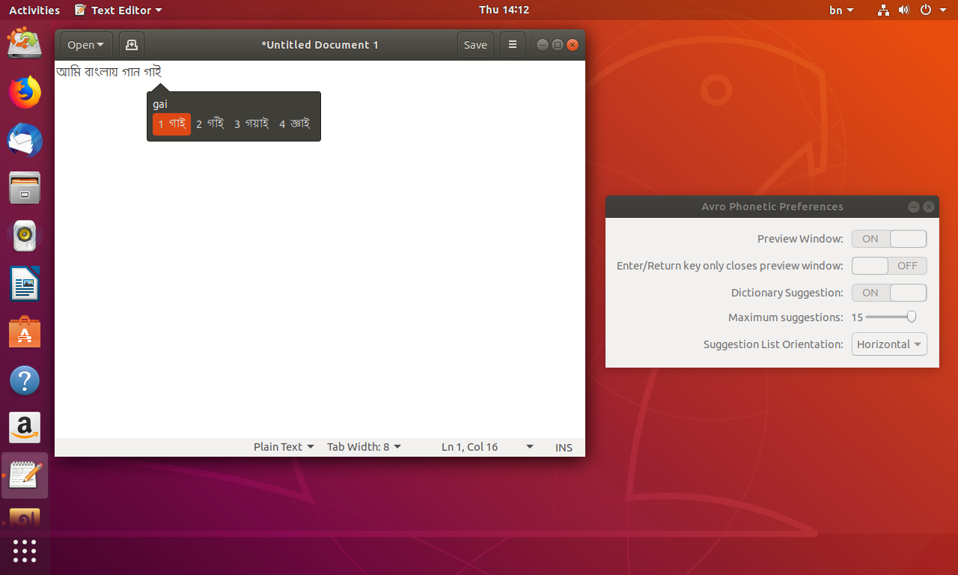The width and height of the screenshot is (958, 575).
Task: Expand the Suggestion List Orientation dropdown
Action: tap(889, 344)
